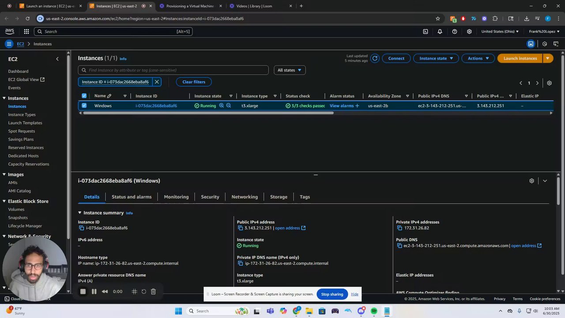Select all instances header checkbox

coord(84,96)
